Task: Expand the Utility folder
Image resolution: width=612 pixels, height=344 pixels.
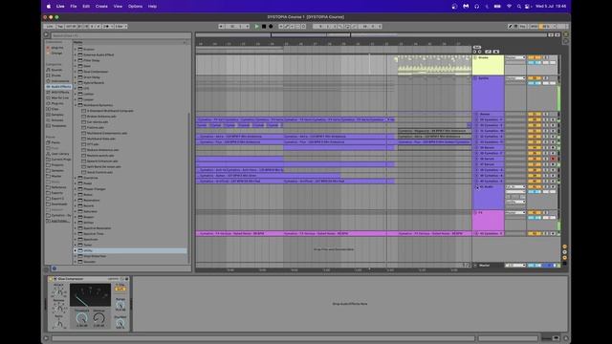Action: (x=76, y=250)
